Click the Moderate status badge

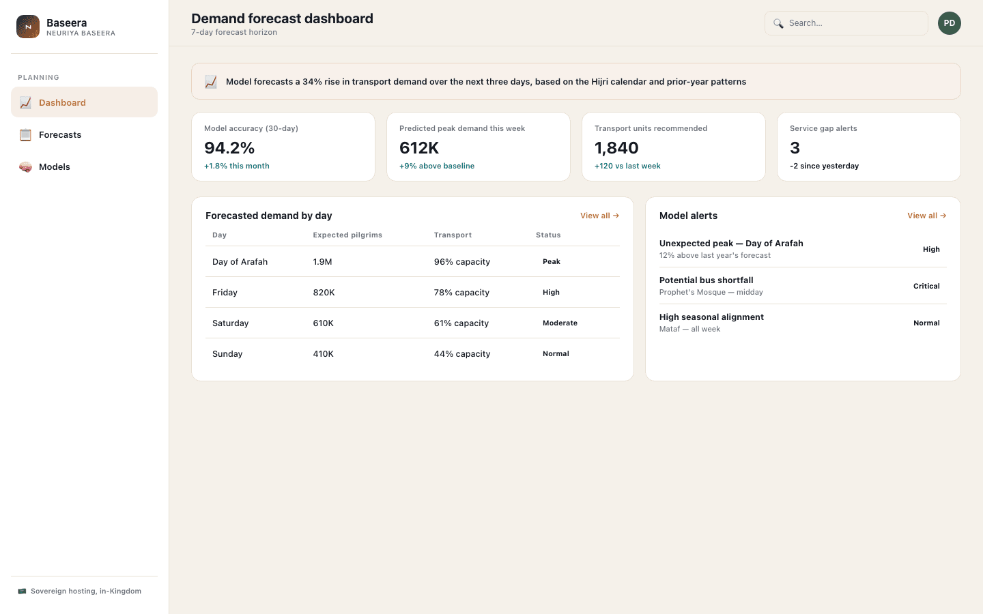560,323
